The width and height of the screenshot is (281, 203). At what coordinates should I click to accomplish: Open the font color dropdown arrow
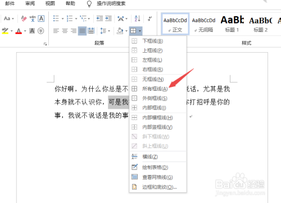25,31
